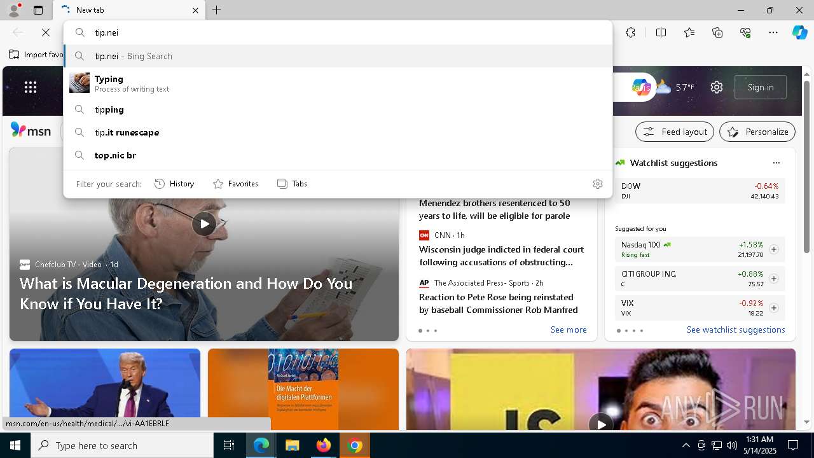
Task: Click the Sign in button
Action: pyautogui.click(x=761, y=87)
